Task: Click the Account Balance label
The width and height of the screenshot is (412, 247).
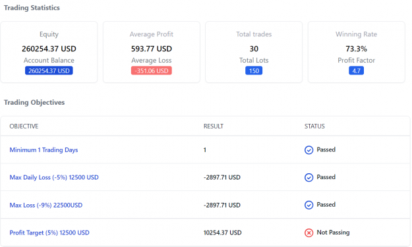Action: (49, 61)
